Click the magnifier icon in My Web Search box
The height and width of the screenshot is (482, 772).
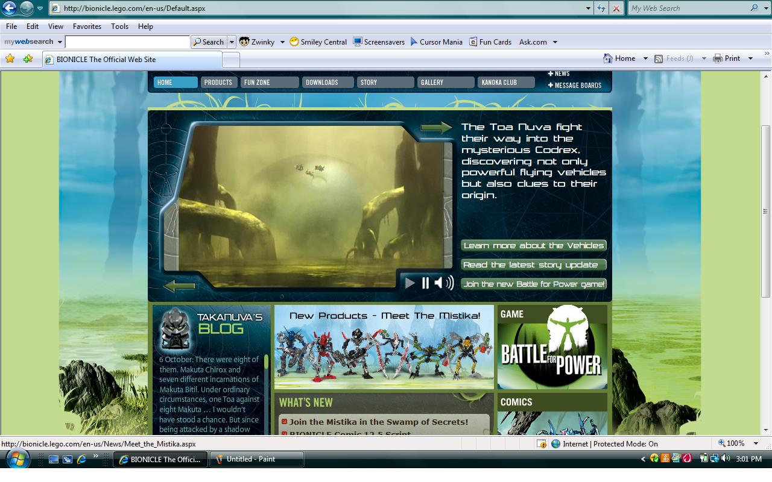pos(755,8)
